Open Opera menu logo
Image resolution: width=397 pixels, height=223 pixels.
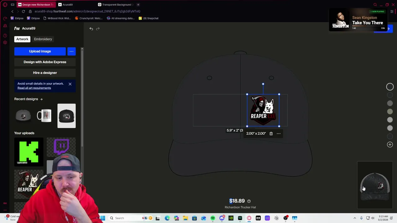tap(5, 5)
